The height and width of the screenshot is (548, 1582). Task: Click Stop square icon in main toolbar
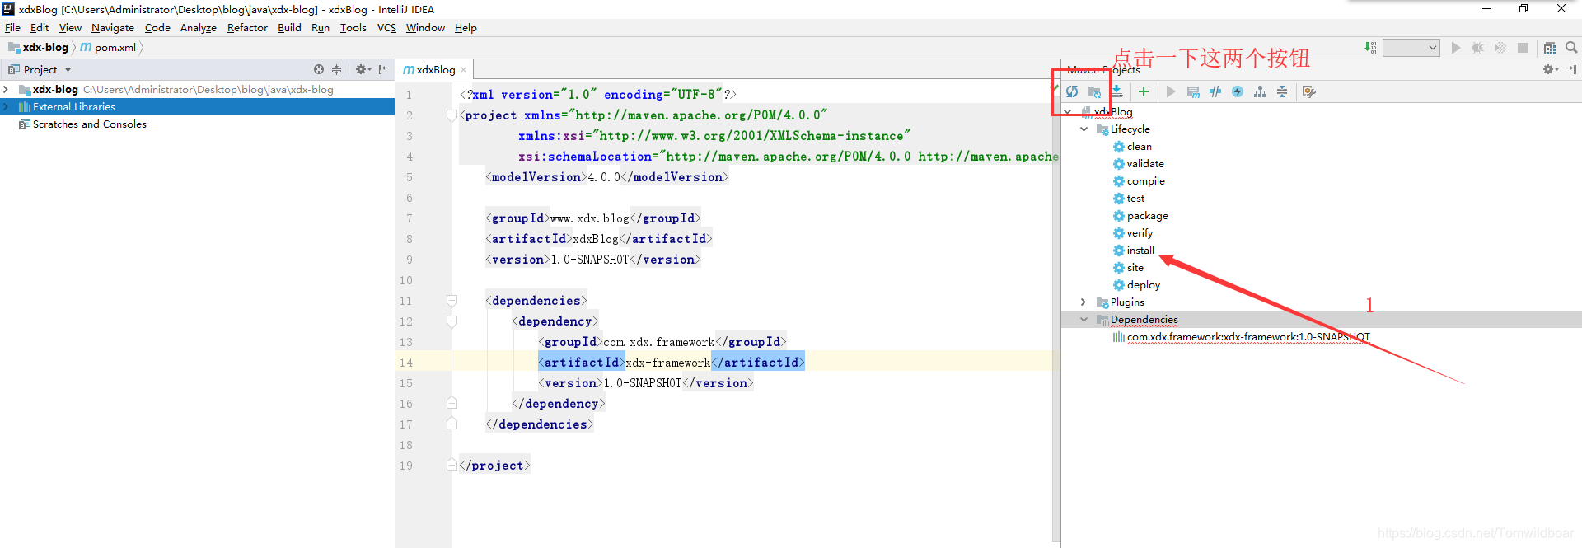click(x=1523, y=48)
